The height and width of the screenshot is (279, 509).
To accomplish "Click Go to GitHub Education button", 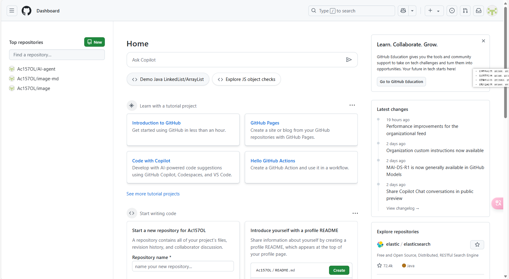I will [x=401, y=81].
